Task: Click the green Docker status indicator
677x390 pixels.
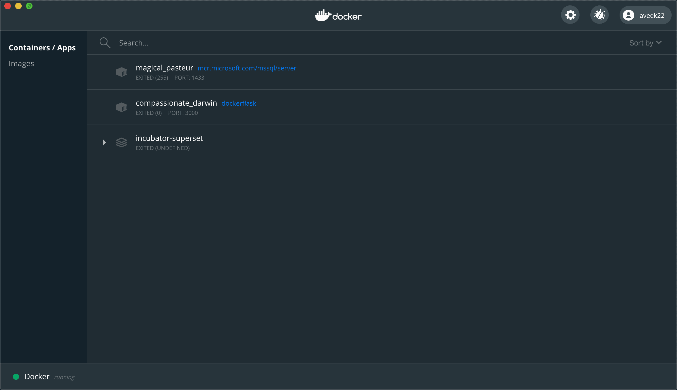Action: pyautogui.click(x=16, y=377)
